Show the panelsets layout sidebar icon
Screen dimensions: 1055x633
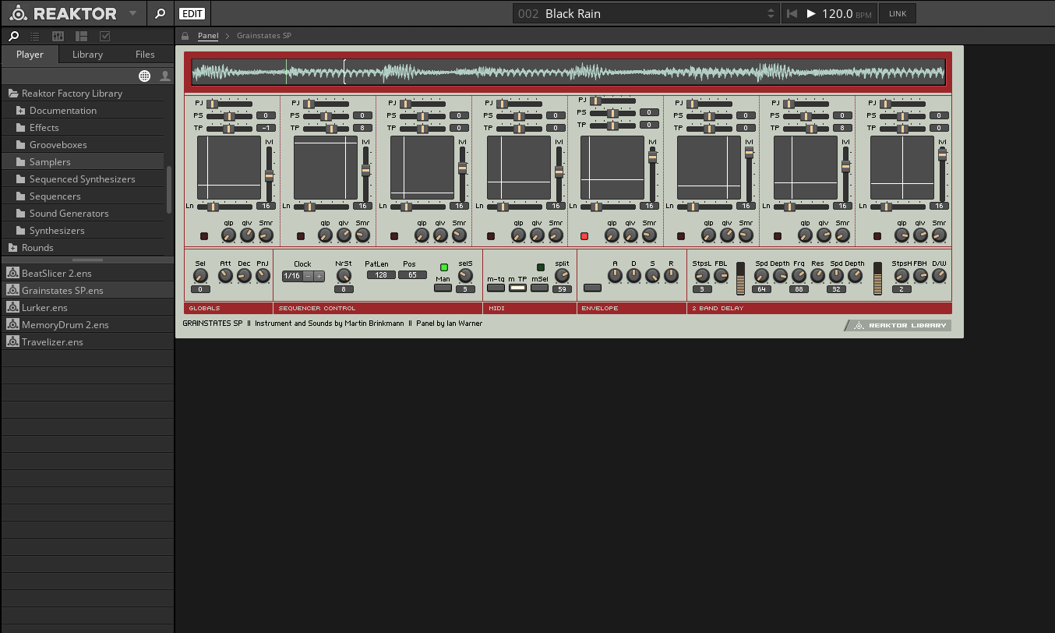pyautogui.click(x=81, y=36)
